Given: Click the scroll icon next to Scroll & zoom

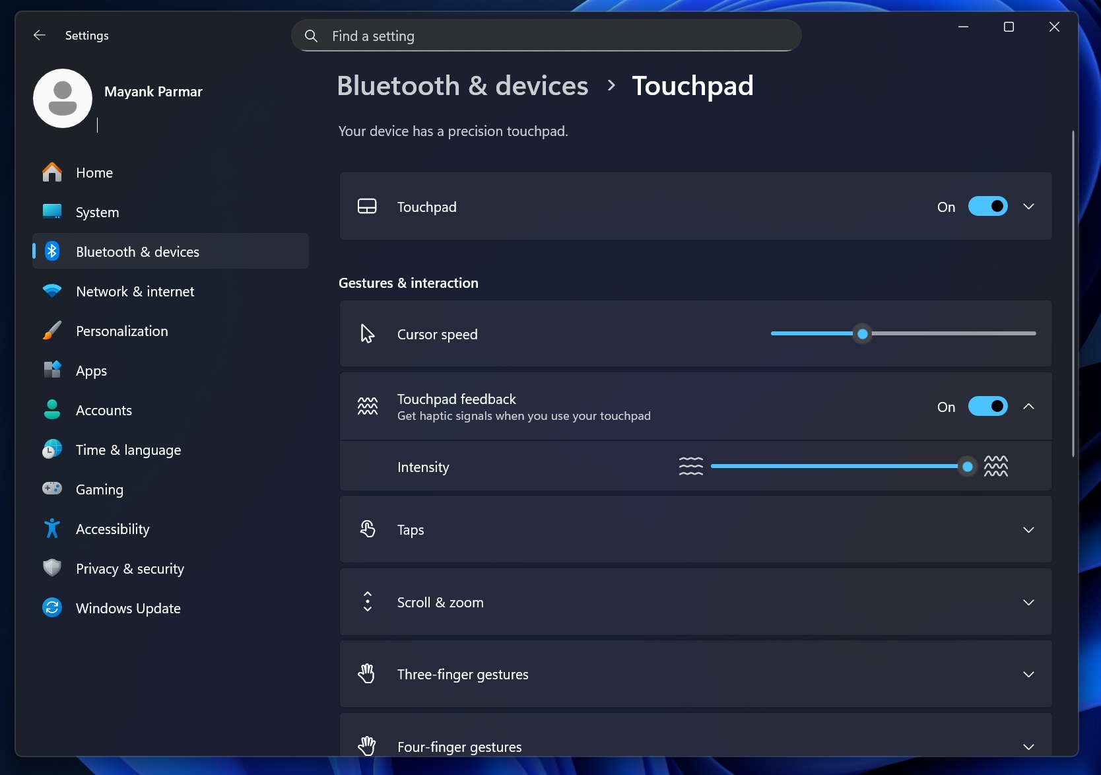Looking at the screenshot, I should (368, 601).
